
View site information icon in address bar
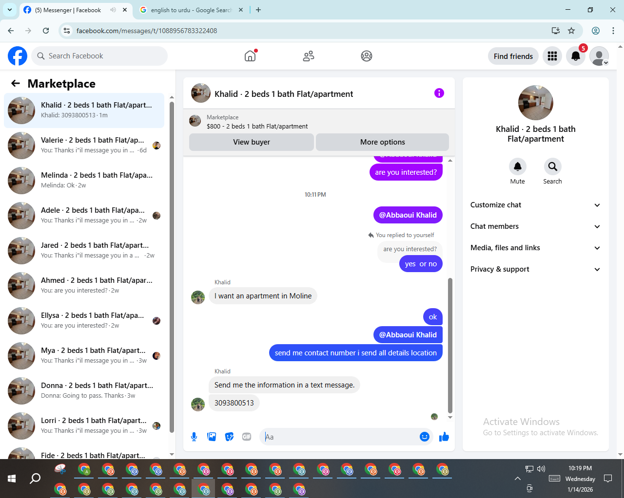(x=67, y=31)
